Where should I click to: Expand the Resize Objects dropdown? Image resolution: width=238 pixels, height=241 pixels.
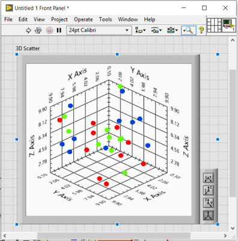(x=172, y=30)
